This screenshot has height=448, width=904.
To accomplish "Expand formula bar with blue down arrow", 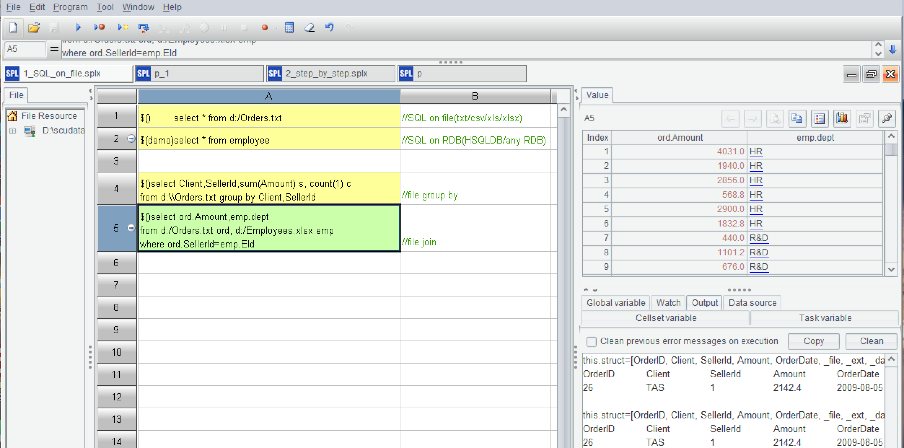I will tap(893, 49).
